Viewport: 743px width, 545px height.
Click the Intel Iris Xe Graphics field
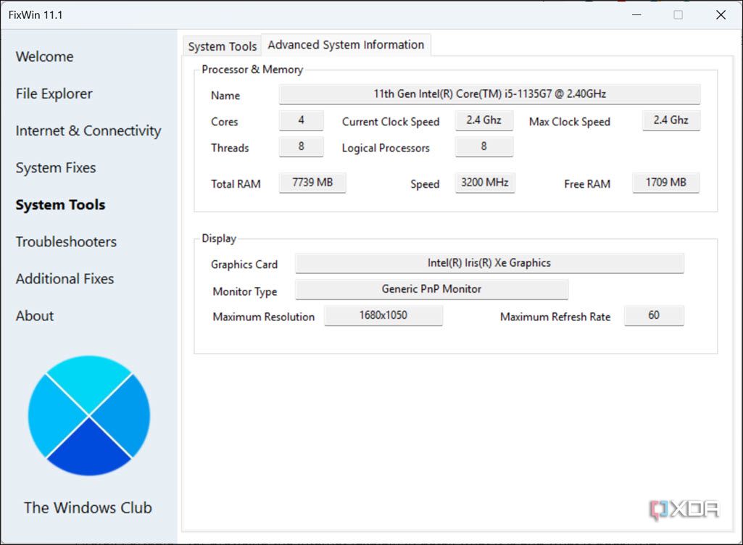point(489,263)
